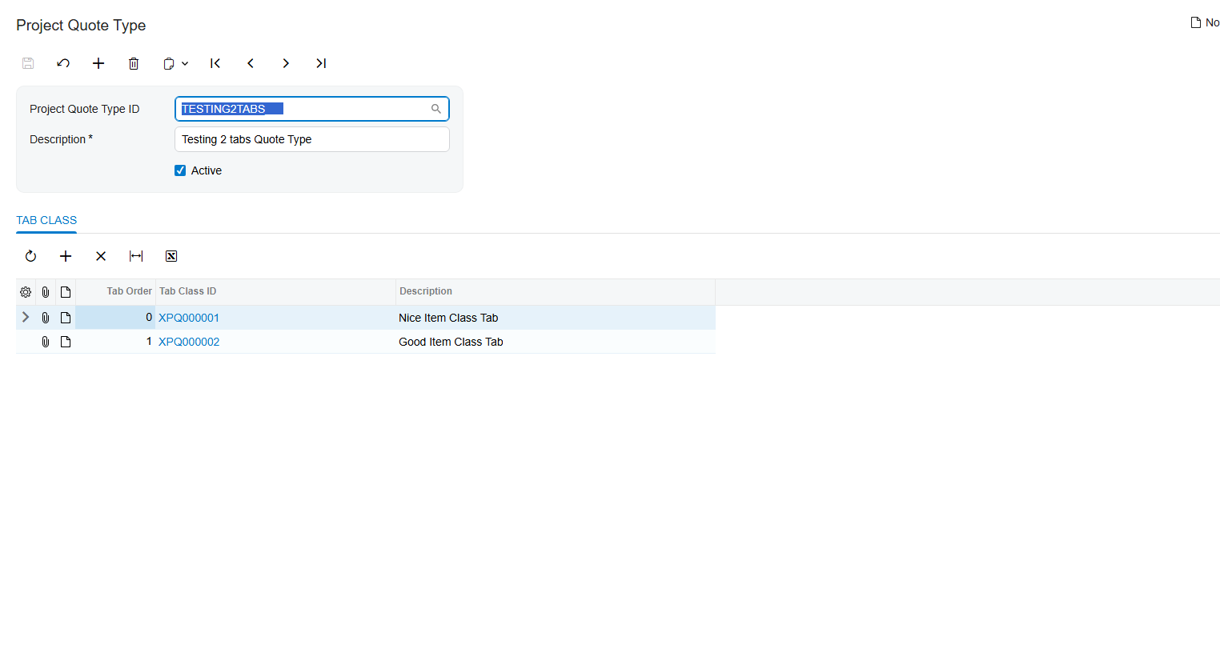Open the grid column settings gear

[x=26, y=292]
